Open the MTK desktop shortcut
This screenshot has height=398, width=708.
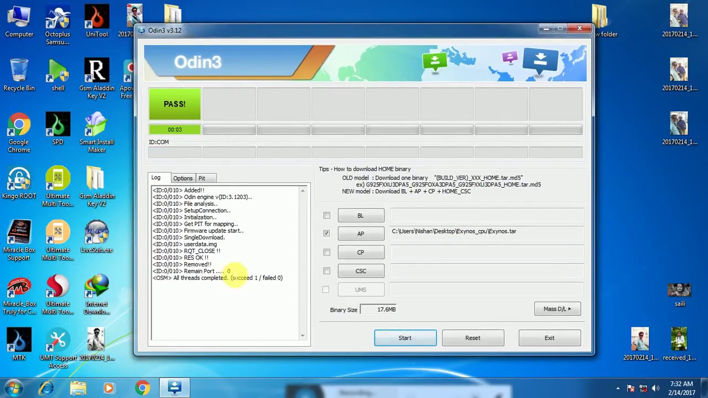pyautogui.click(x=19, y=344)
